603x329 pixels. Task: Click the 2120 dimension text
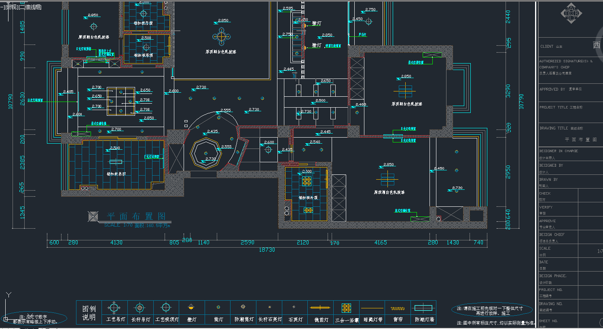click(303, 242)
